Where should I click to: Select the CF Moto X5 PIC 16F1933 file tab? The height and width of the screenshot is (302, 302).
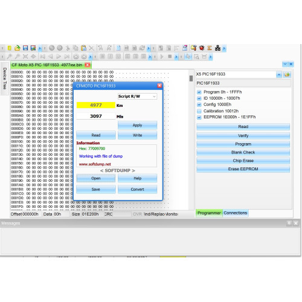[x=47, y=65]
